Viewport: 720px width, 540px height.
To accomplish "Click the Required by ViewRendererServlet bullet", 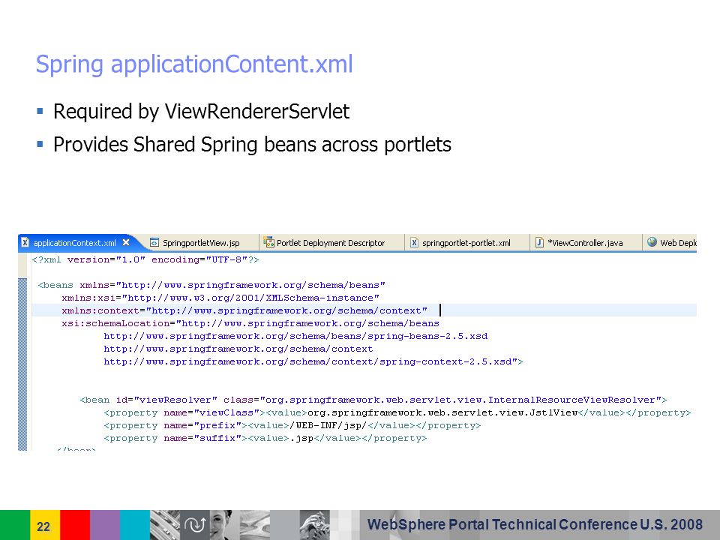I will click(201, 112).
